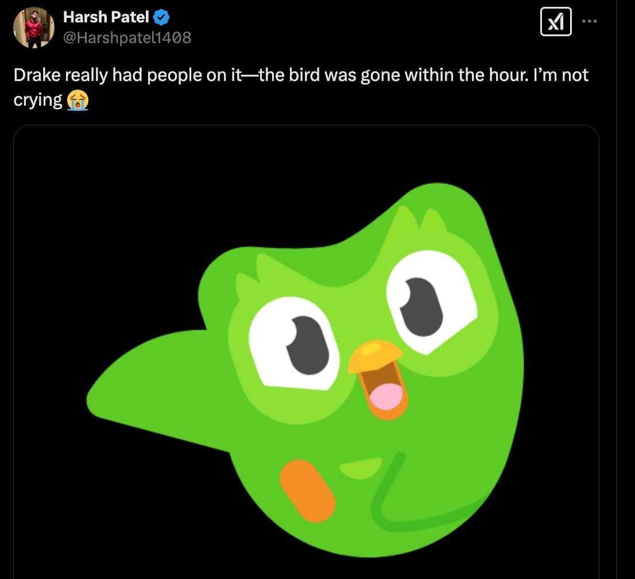This screenshot has height=579, width=635.
Task: Click the word "Drake" in the post
Action: [38, 75]
